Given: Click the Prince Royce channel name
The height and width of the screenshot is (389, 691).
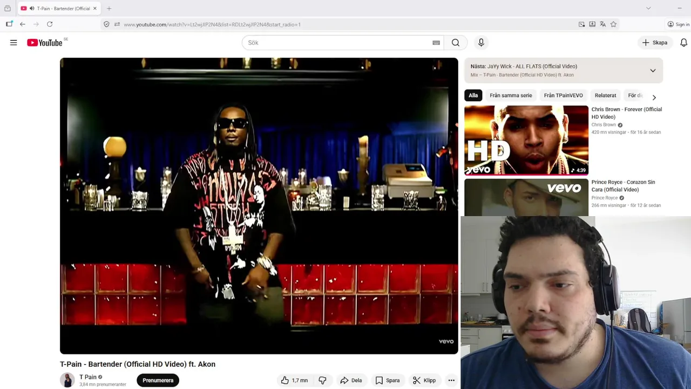Looking at the screenshot, I should pos(605,198).
